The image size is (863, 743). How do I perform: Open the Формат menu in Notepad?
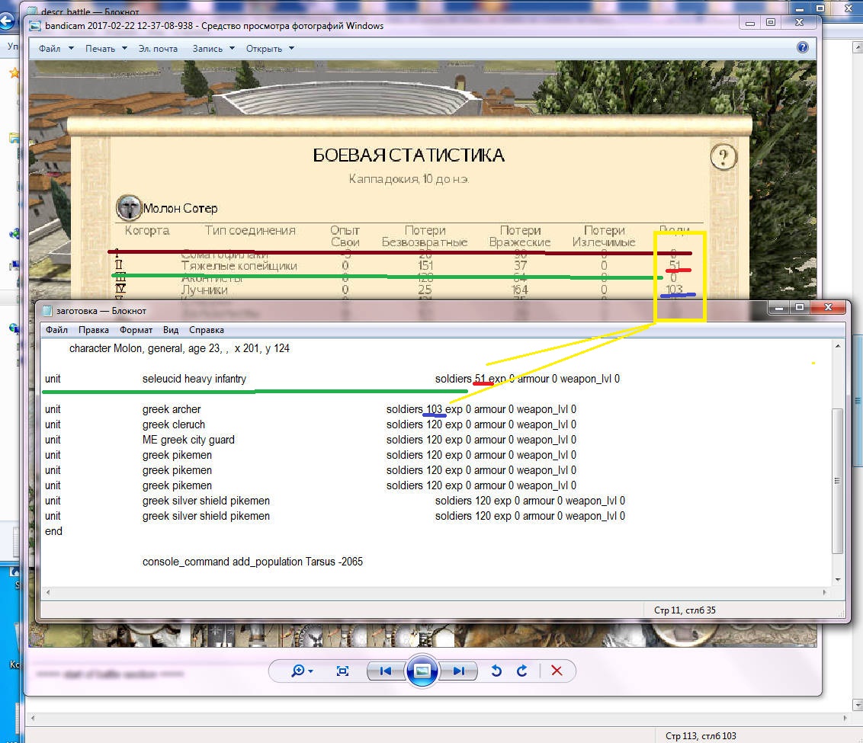136,330
